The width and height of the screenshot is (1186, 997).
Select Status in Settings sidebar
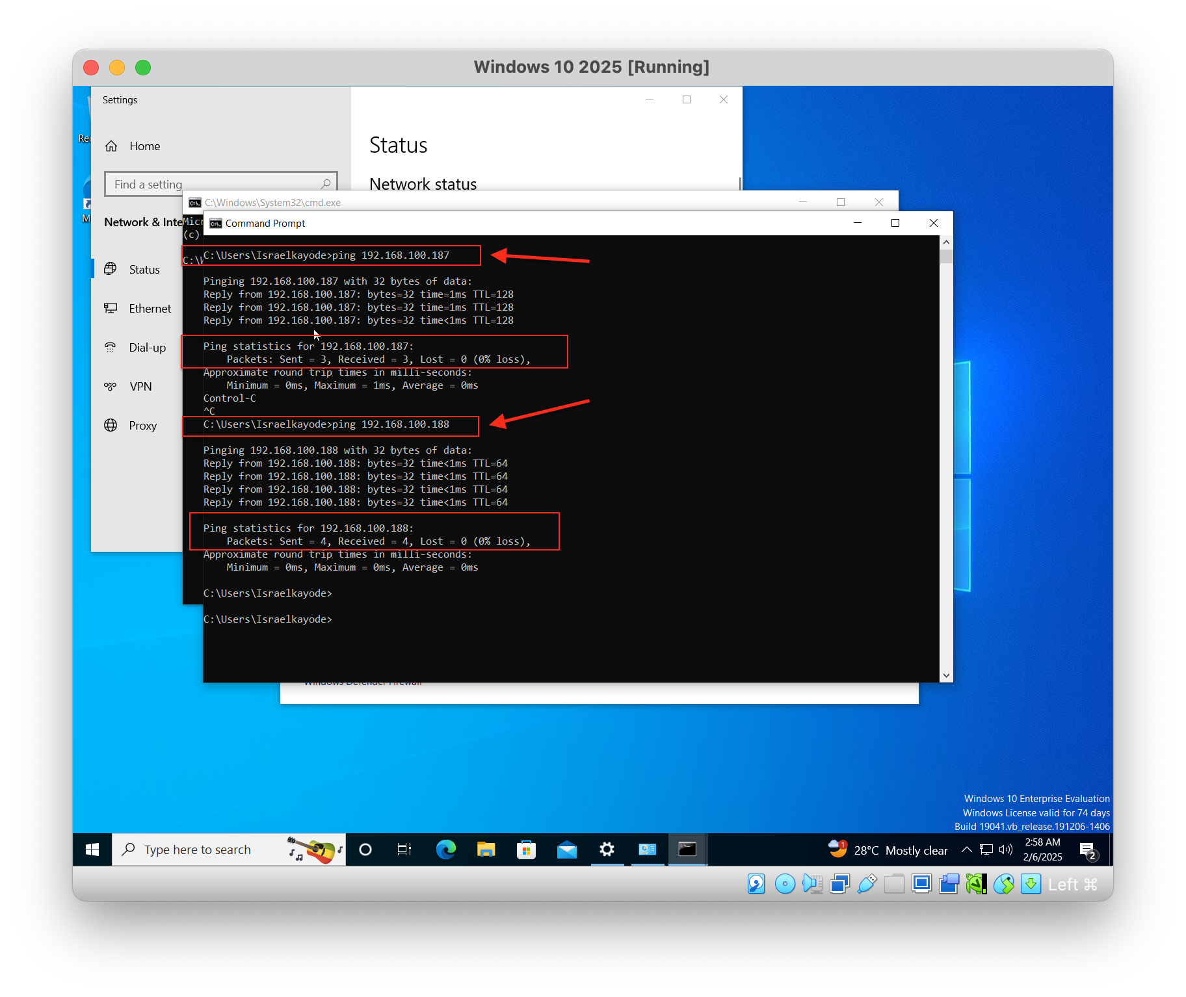tap(144, 269)
